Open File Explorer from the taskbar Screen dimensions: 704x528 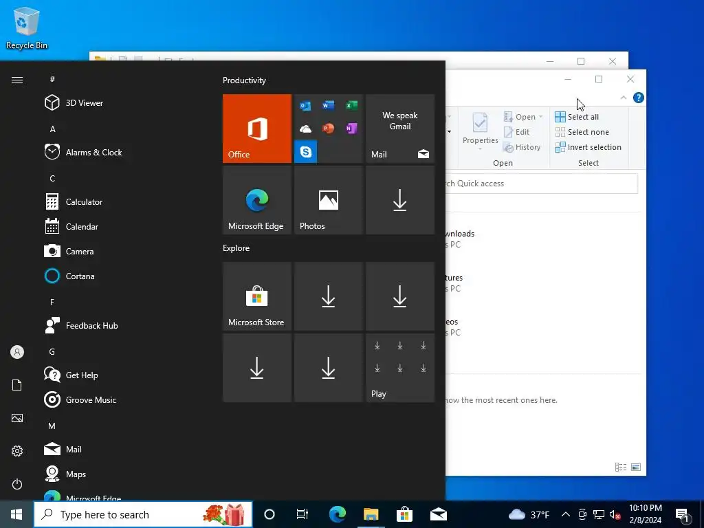pyautogui.click(x=371, y=514)
